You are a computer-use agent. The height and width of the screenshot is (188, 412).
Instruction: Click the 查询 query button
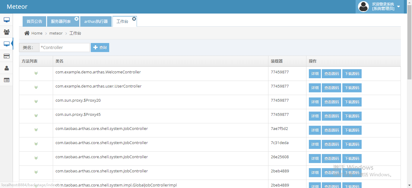pyautogui.click(x=100, y=47)
